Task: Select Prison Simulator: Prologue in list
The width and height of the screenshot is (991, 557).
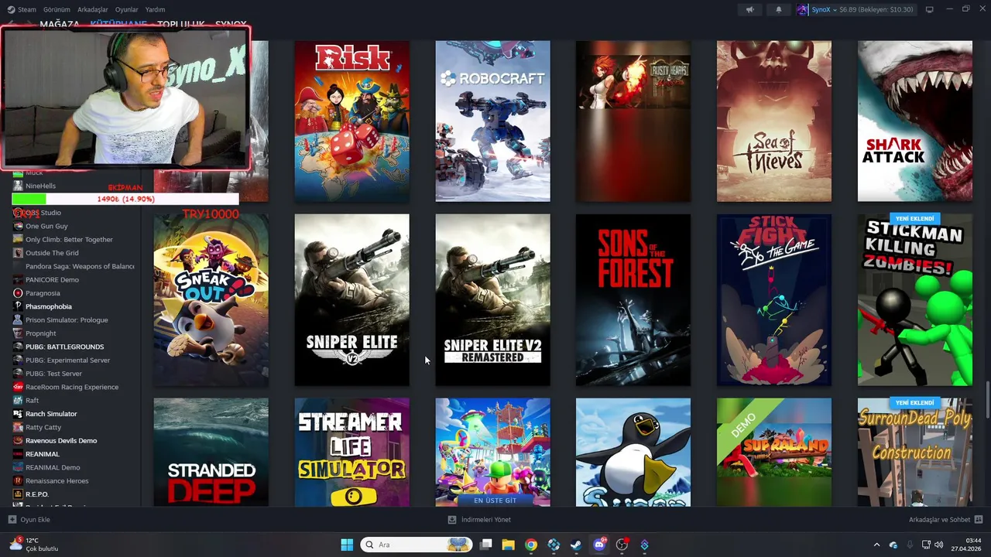Action: click(67, 320)
